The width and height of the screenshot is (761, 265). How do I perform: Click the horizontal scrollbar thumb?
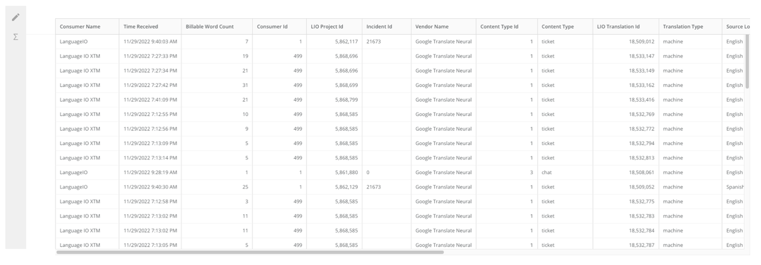pos(250,252)
